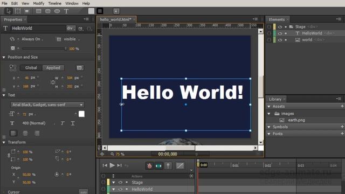Image resolution: width=345 pixels, height=194 pixels.
Task: Click the stage scroll right arrow
Action: coord(255,148)
